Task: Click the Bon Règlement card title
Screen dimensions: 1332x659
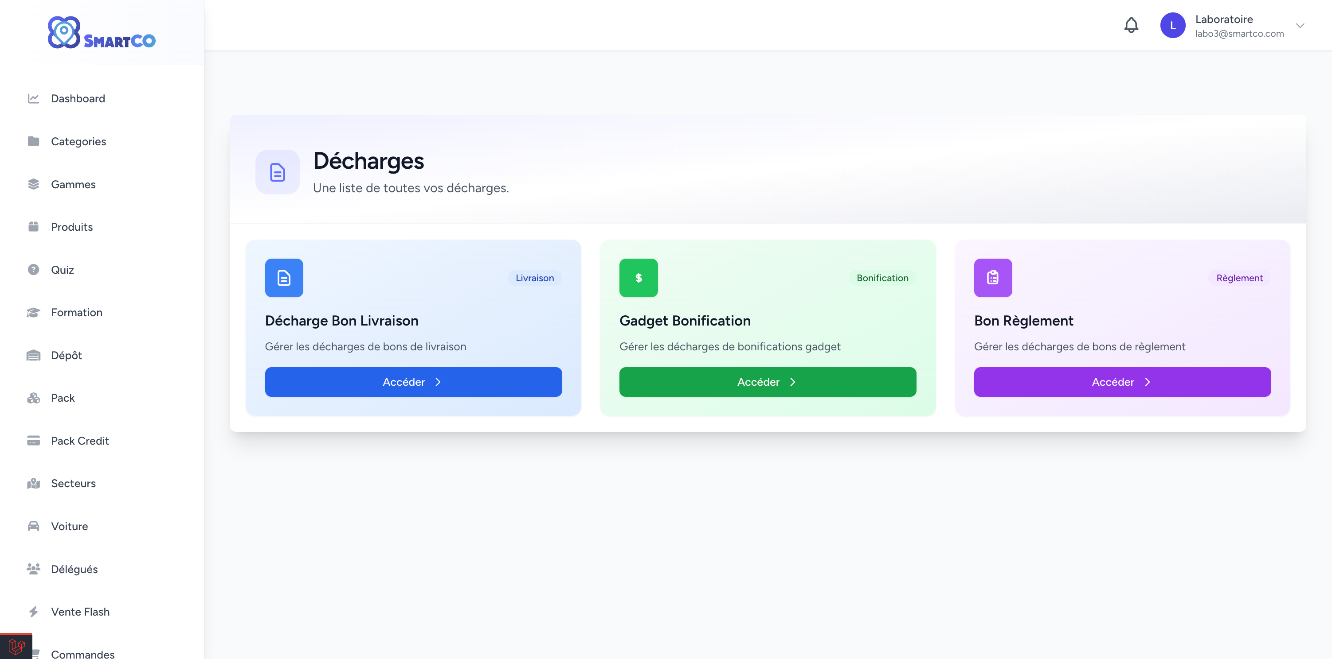Action: (1023, 321)
